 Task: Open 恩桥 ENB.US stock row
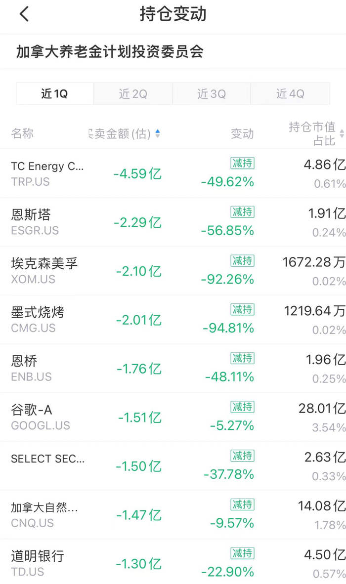pos(31,368)
